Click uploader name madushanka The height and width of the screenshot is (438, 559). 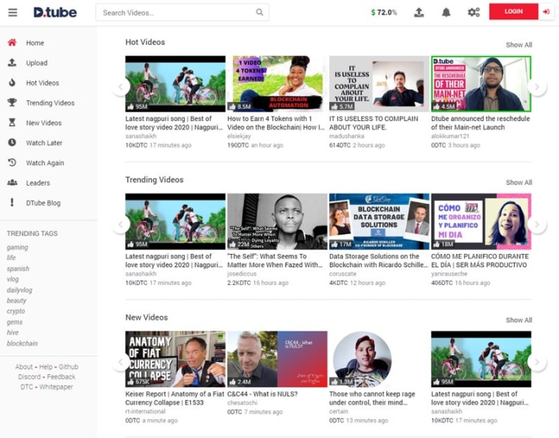[x=346, y=136]
